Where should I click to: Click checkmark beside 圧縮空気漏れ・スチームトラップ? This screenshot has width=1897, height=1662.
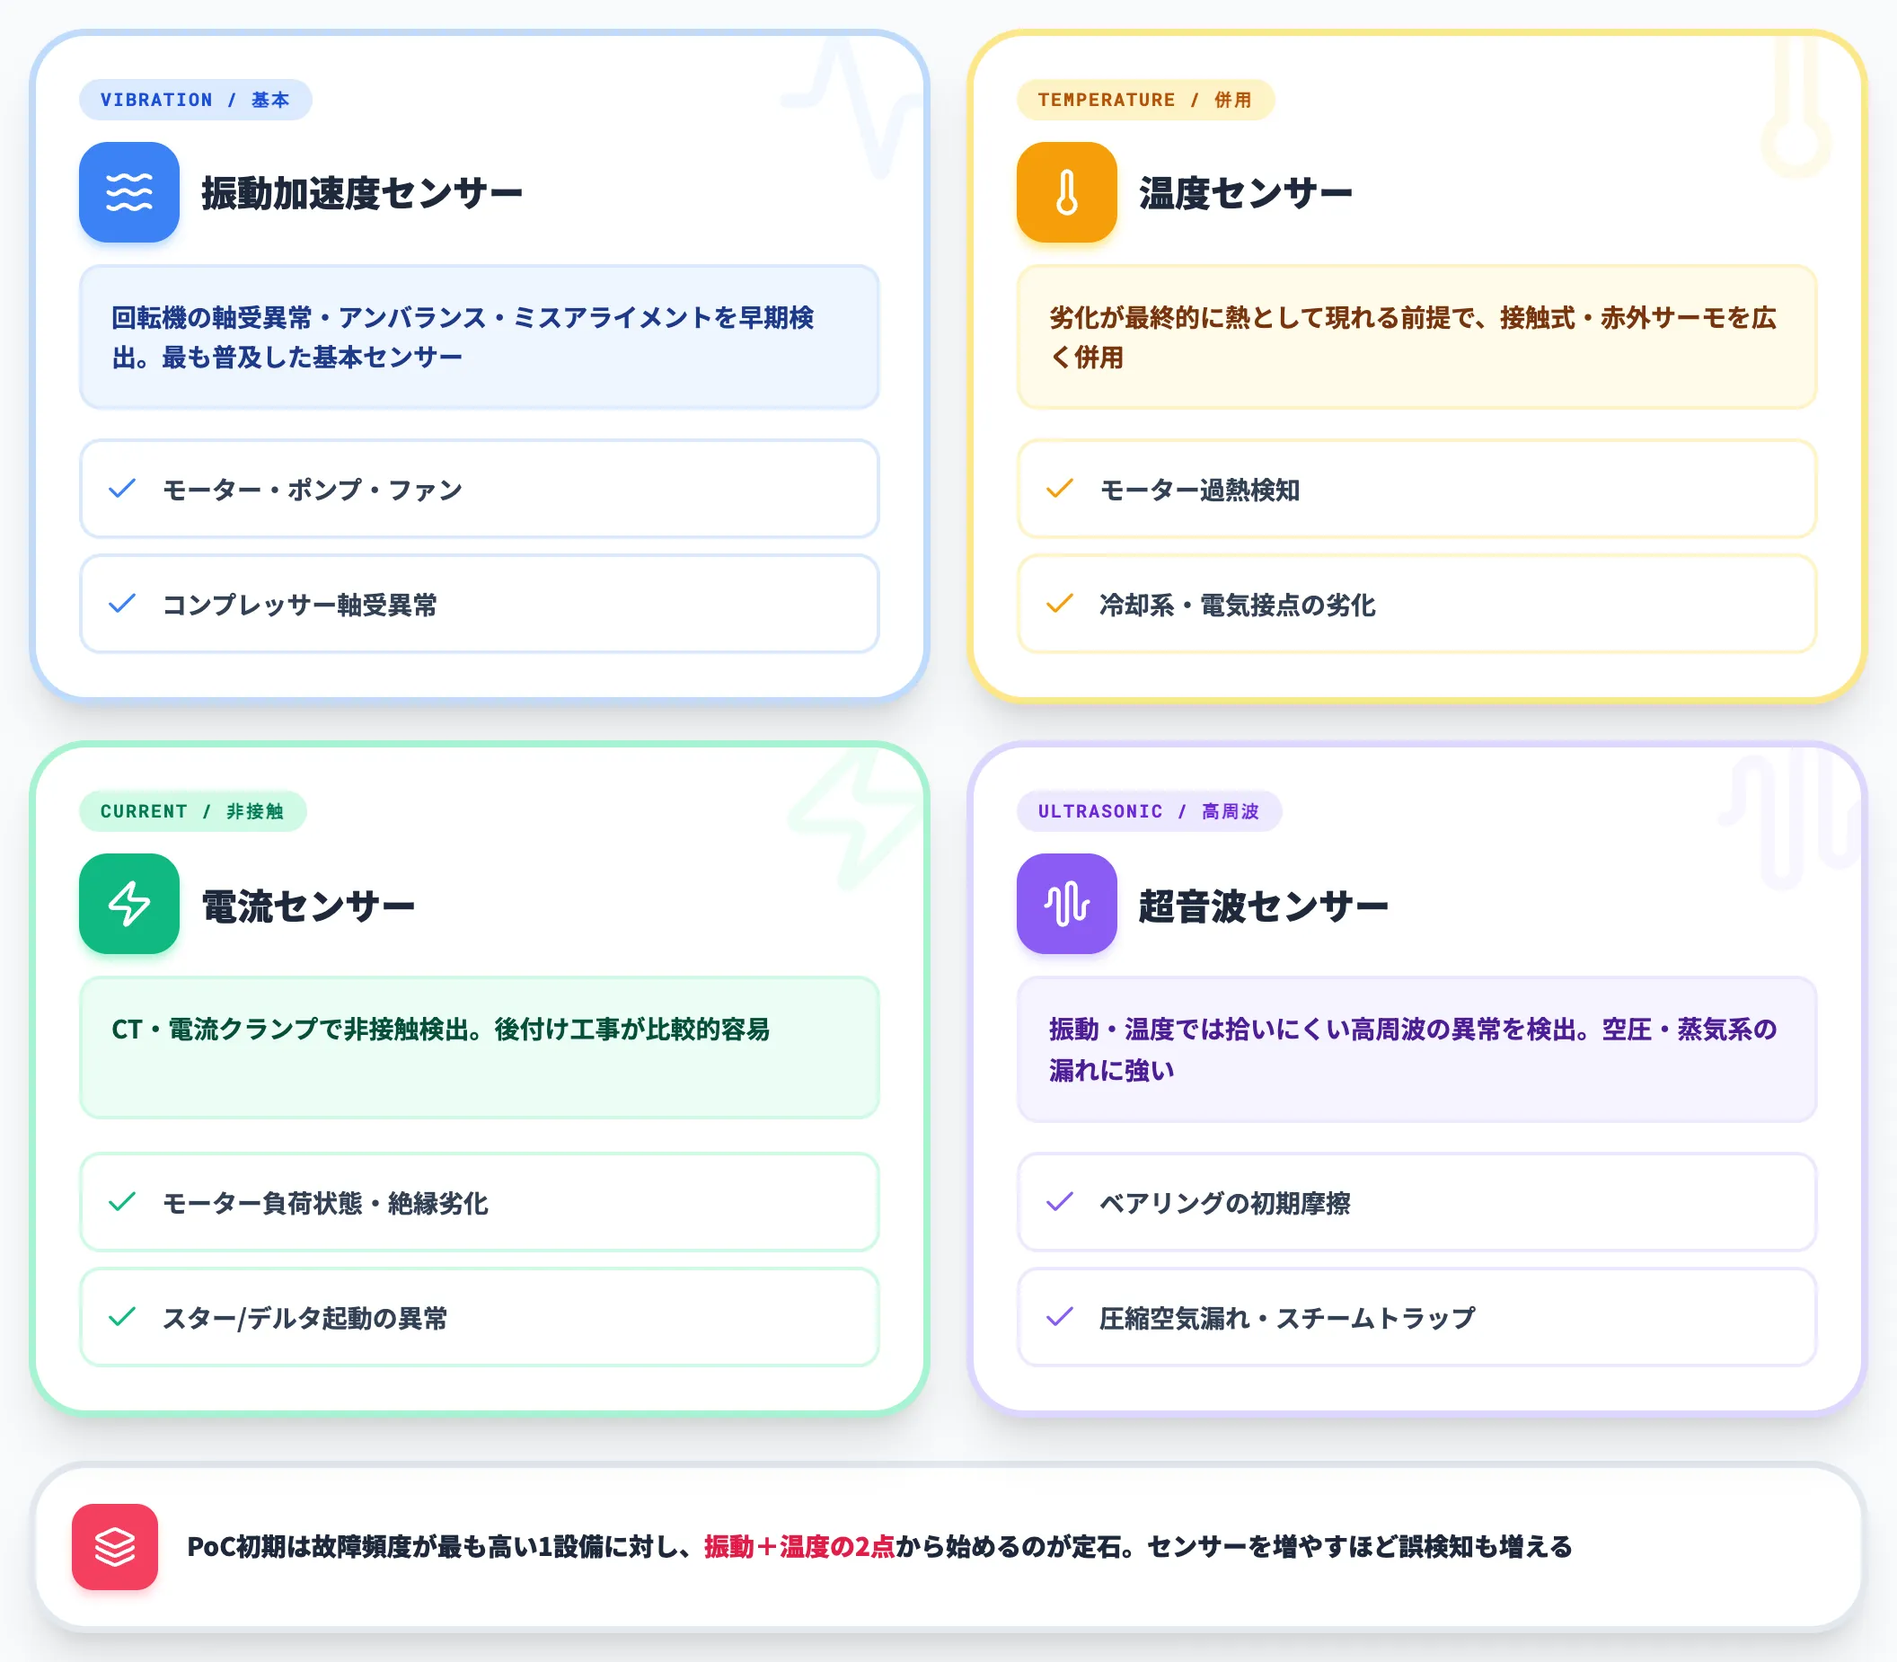click(x=1060, y=1317)
